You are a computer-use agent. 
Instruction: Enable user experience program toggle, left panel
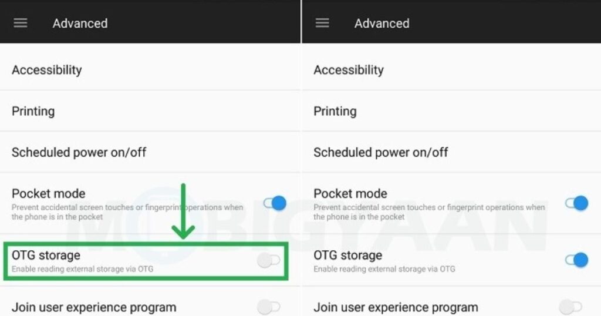pos(269,307)
